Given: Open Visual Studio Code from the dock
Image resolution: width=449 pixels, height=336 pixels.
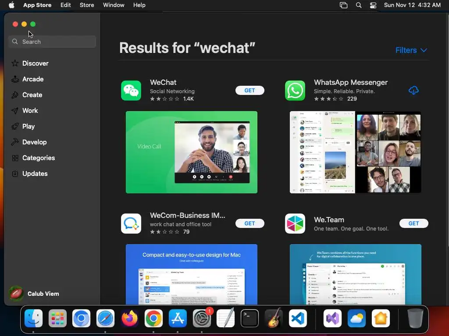Looking at the screenshot, I should point(298,318).
